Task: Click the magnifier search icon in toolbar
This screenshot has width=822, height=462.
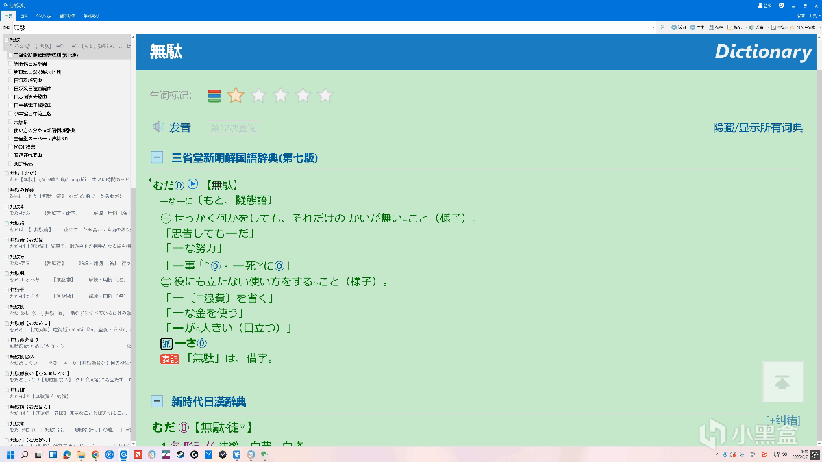Action: (662, 27)
